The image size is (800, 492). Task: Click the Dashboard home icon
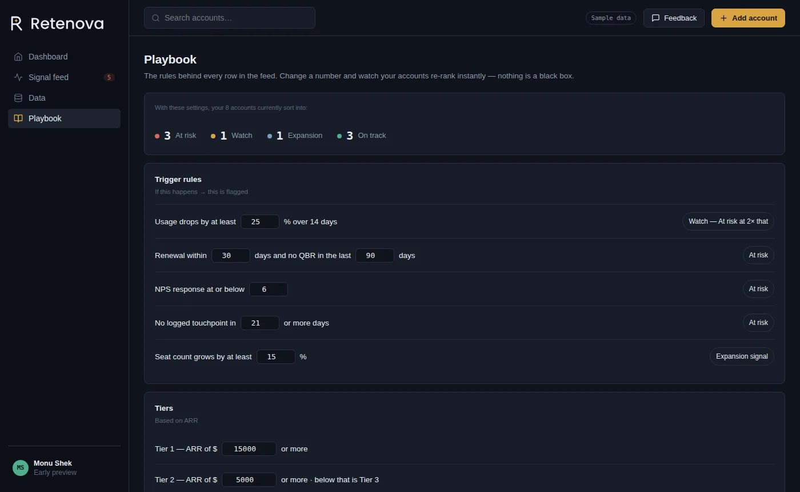coord(18,57)
